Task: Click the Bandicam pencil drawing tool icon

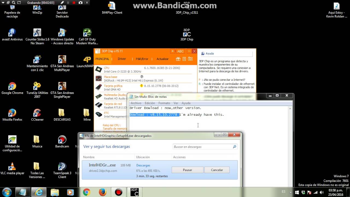Action: (x=62, y=2)
